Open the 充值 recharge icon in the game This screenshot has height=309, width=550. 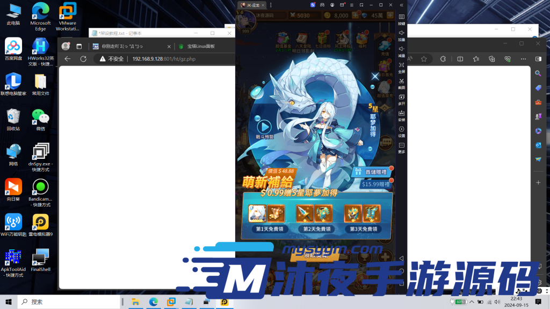point(386,45)
